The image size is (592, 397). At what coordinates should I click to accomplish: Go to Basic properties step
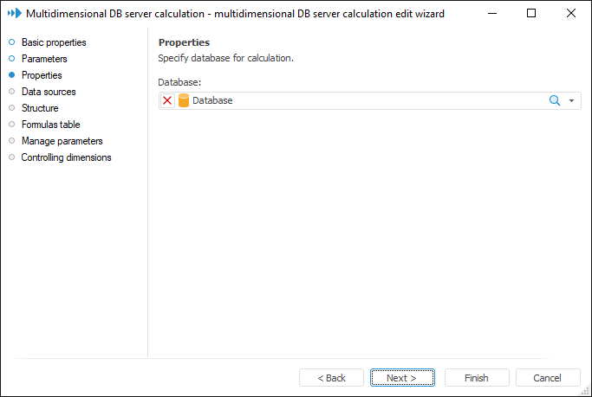(54, 42)
